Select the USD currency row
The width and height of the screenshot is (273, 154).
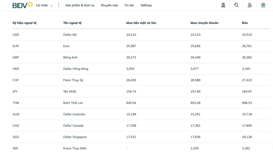point(141,35)
